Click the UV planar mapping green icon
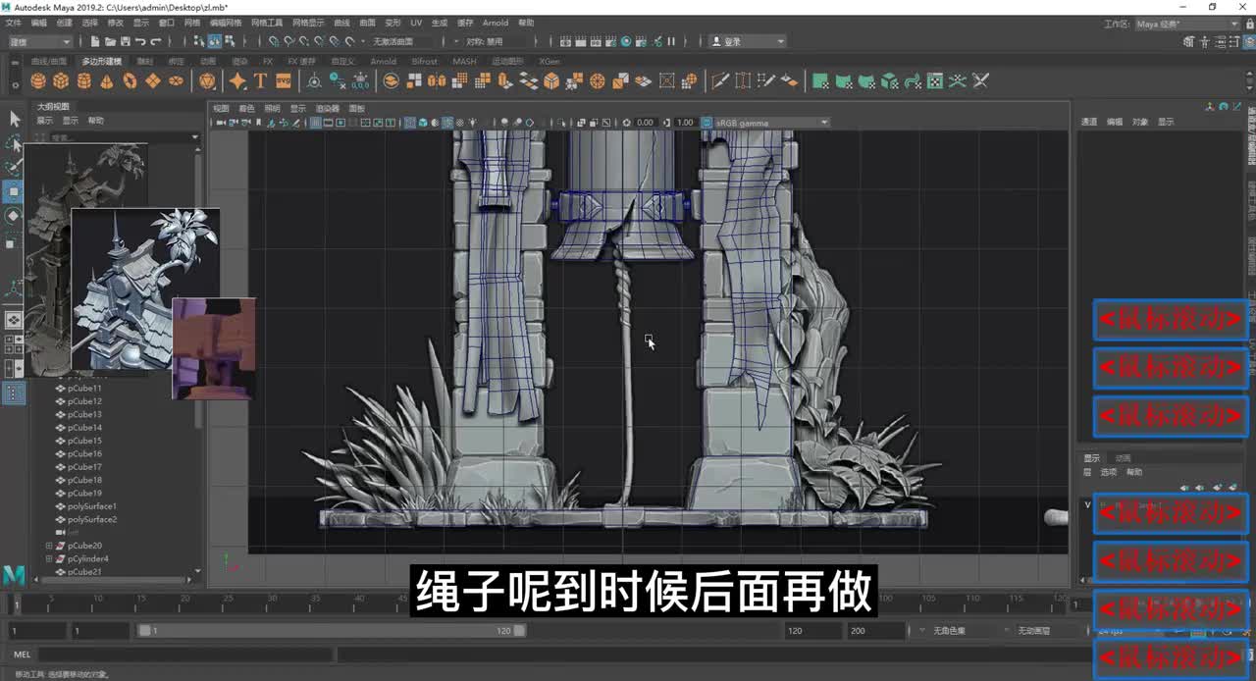The image size is (1256, 681). click(x=820, y=81)
